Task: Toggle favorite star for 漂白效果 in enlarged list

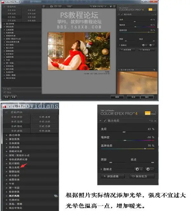Action: 6,139
